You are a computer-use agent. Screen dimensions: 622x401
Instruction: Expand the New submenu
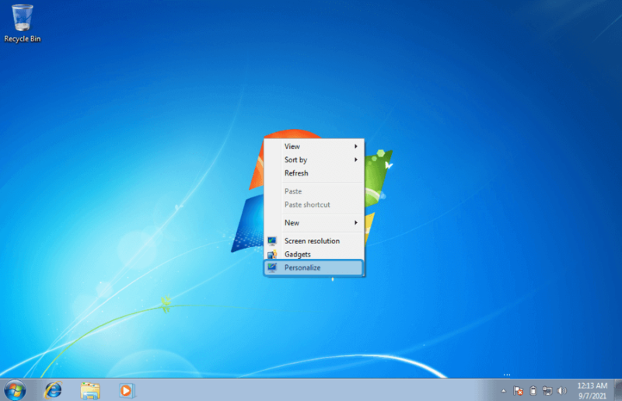pyautogui.click(x=313, y=223)
